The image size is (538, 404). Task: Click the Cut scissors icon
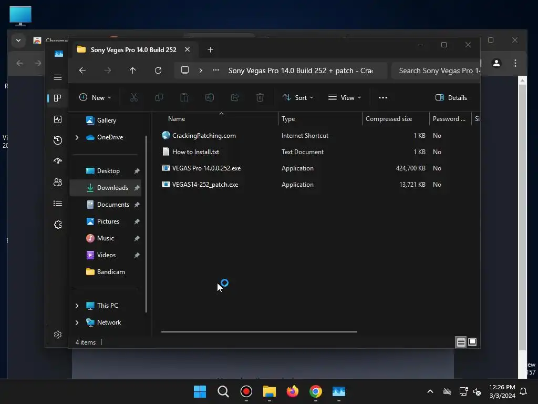tap(134, 97)
